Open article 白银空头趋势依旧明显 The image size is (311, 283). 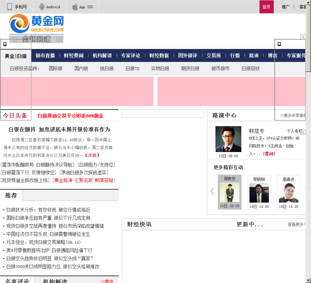[x=50, y=259]
